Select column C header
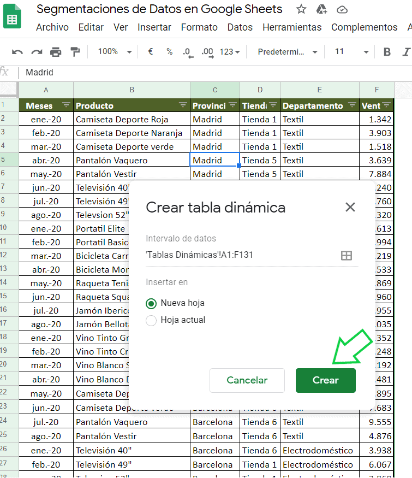412x478 pixels. click(215, 90)
